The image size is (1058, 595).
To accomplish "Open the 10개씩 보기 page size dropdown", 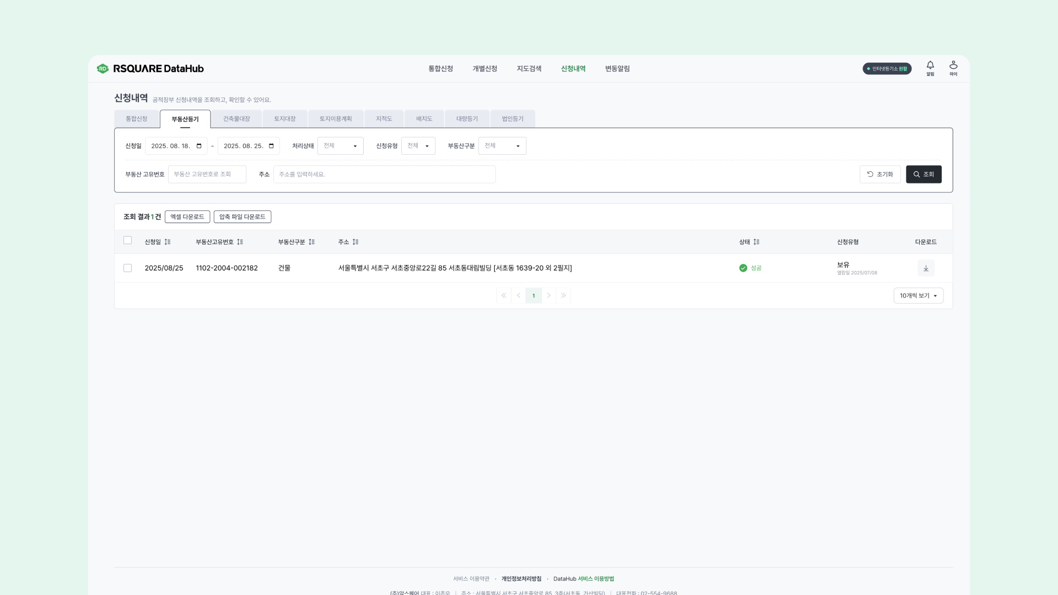I will coord(918,296).
